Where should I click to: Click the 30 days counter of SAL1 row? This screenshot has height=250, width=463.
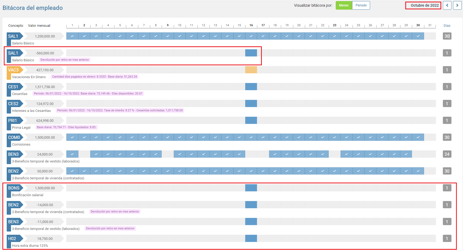click(x=447, y=36)
